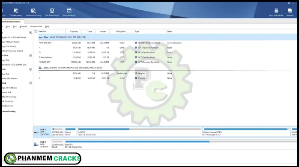299x167 pixels.
Task: Click Delete All Partitions in sidebar
Action: (x=9, y=78)
